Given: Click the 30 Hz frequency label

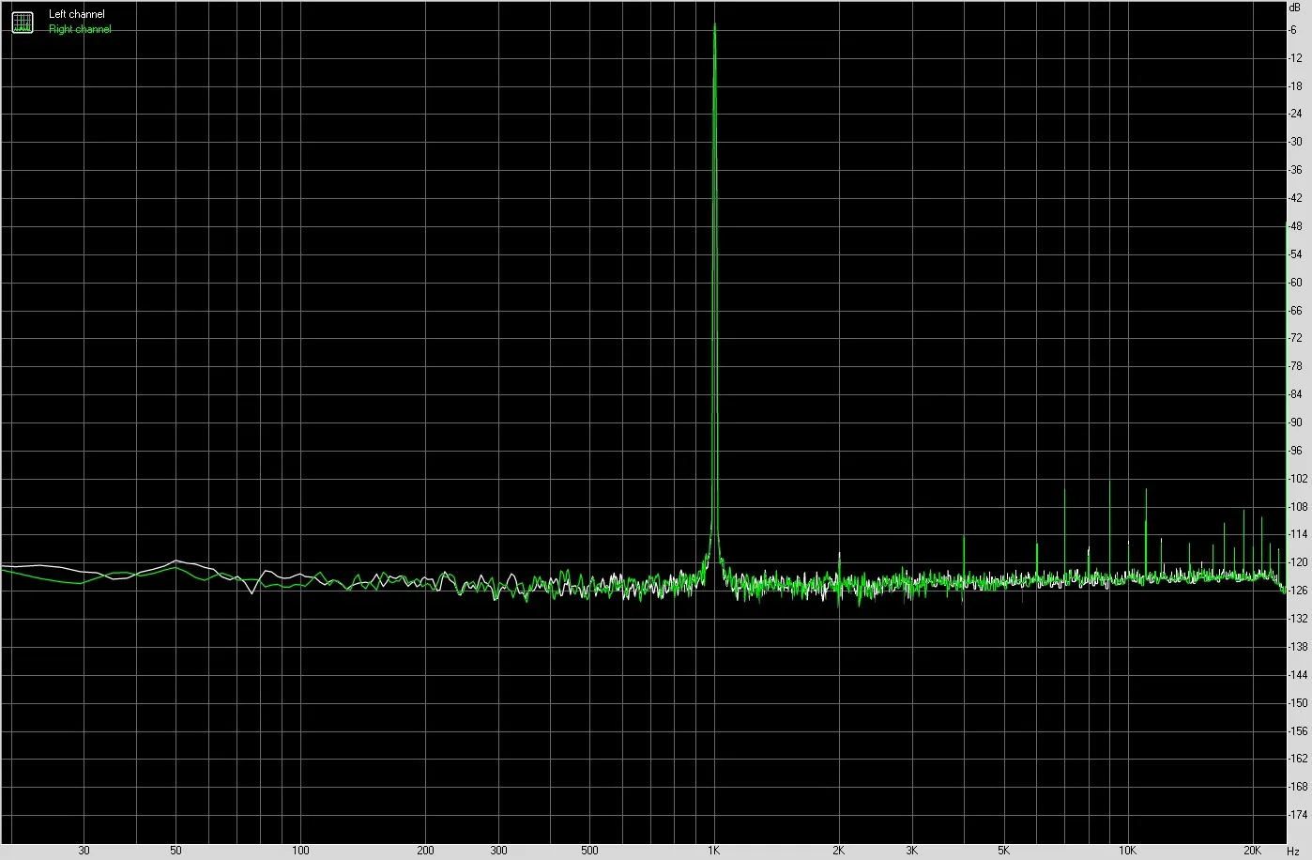Looking at the screenshot, I should [84, 851].
